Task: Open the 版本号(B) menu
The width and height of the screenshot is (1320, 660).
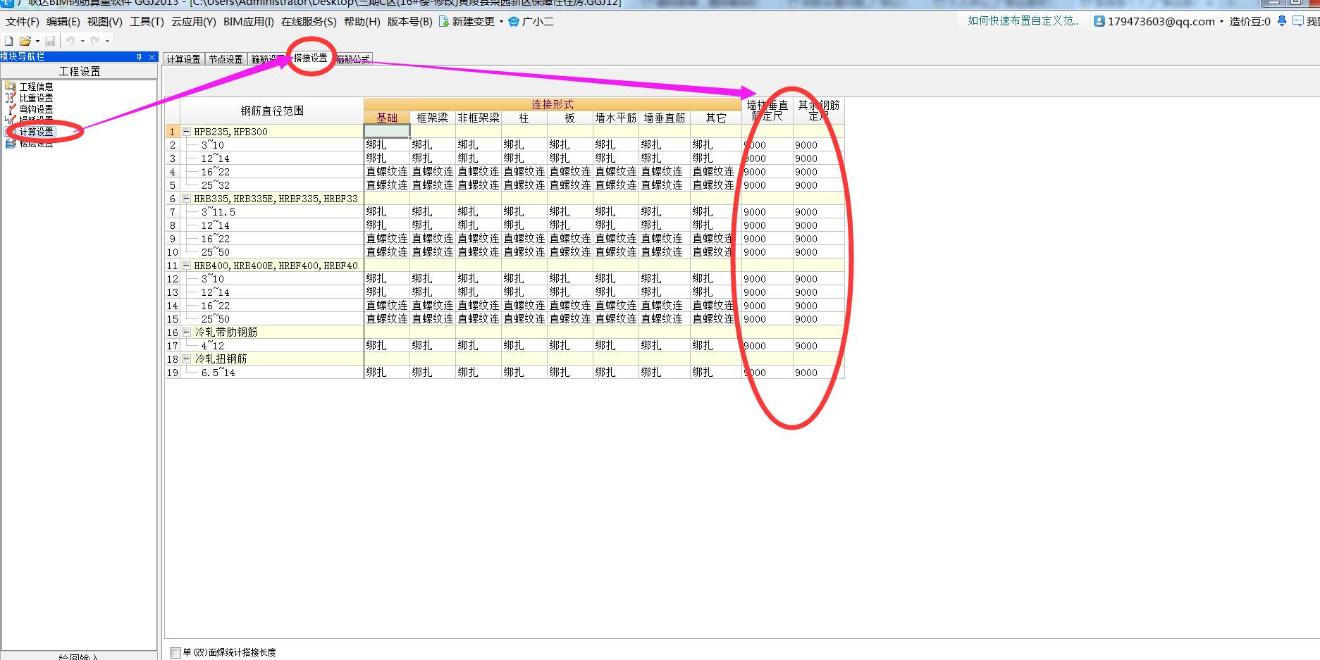Action: tap(410, 22)
